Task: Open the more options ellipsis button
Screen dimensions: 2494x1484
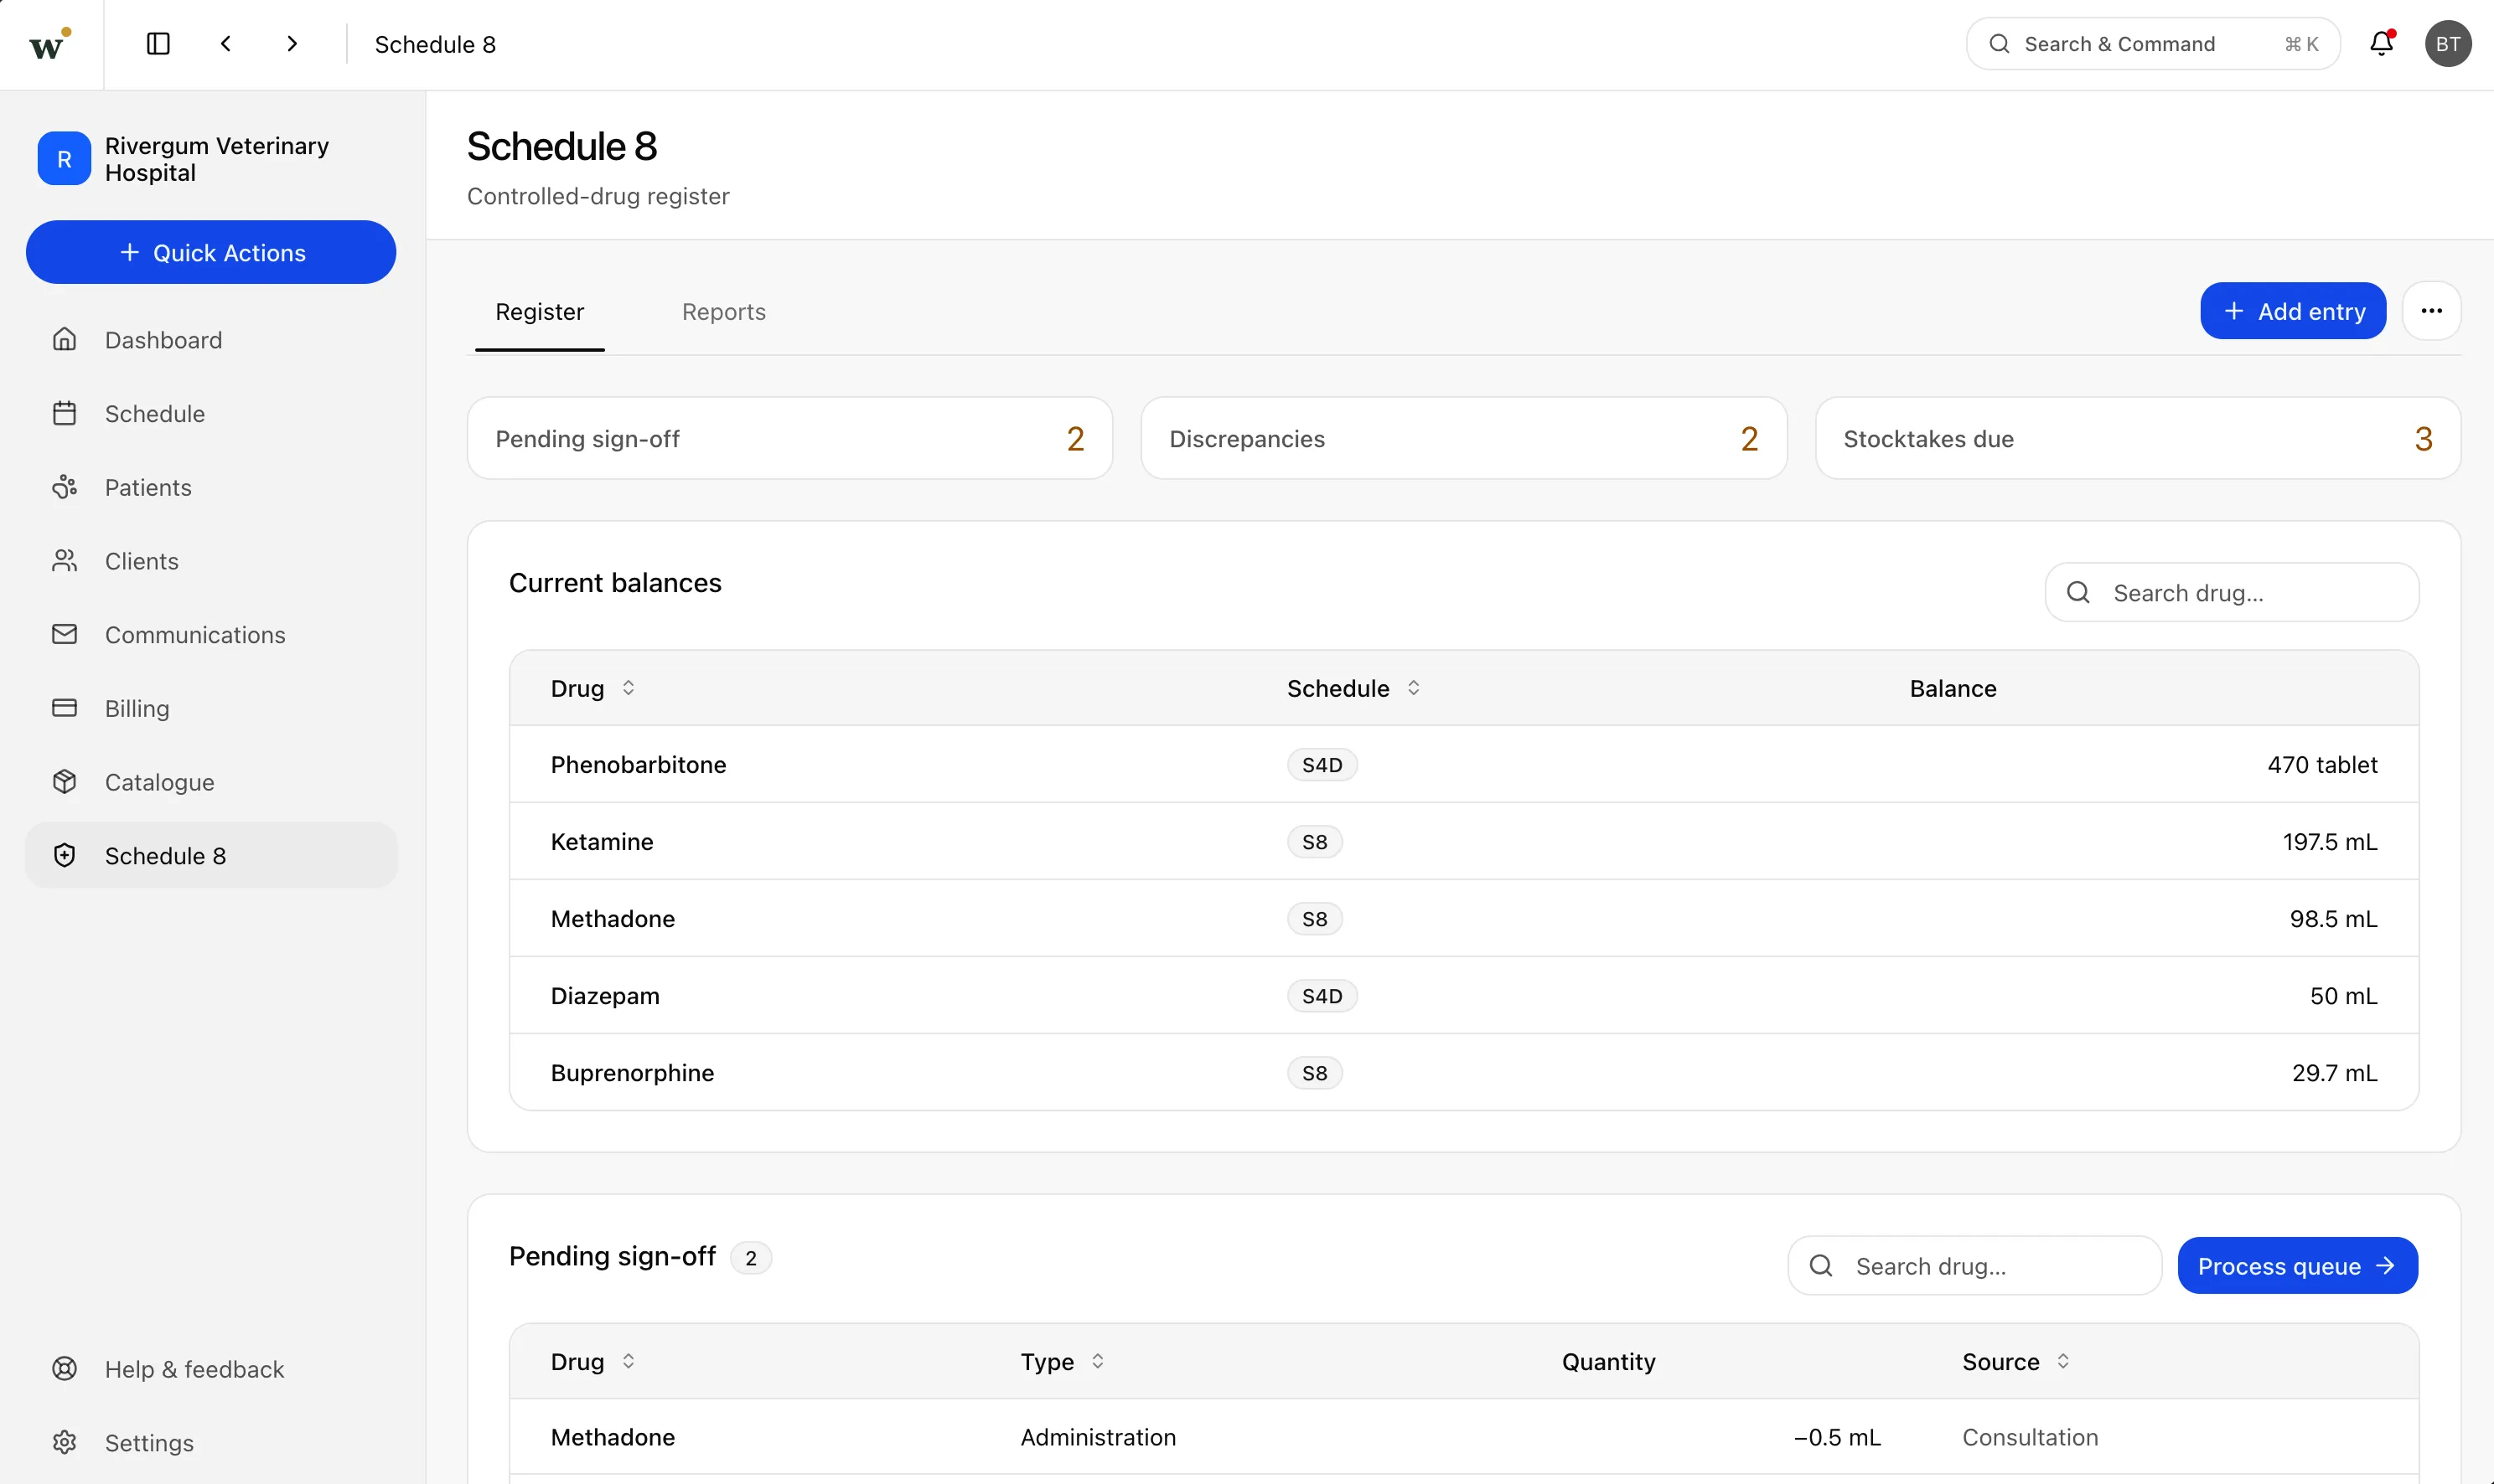Action: point(2432,311)
